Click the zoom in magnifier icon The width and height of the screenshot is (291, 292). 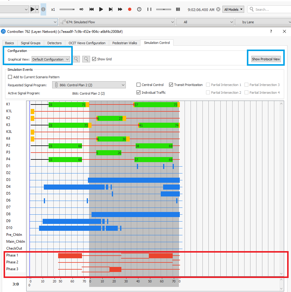pyautogui.click(x=76, y=59)
